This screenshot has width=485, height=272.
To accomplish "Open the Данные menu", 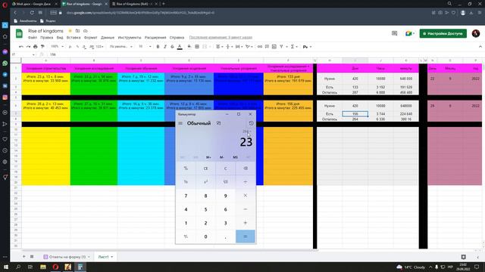I will tap(108, 38).
